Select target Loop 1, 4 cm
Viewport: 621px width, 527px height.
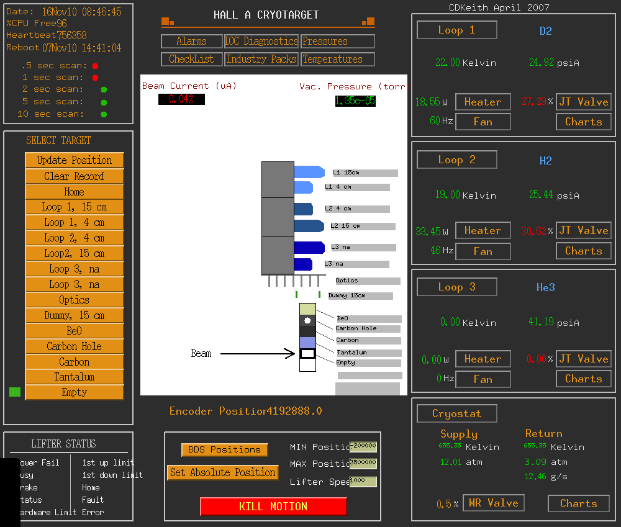tap(75, 222)
